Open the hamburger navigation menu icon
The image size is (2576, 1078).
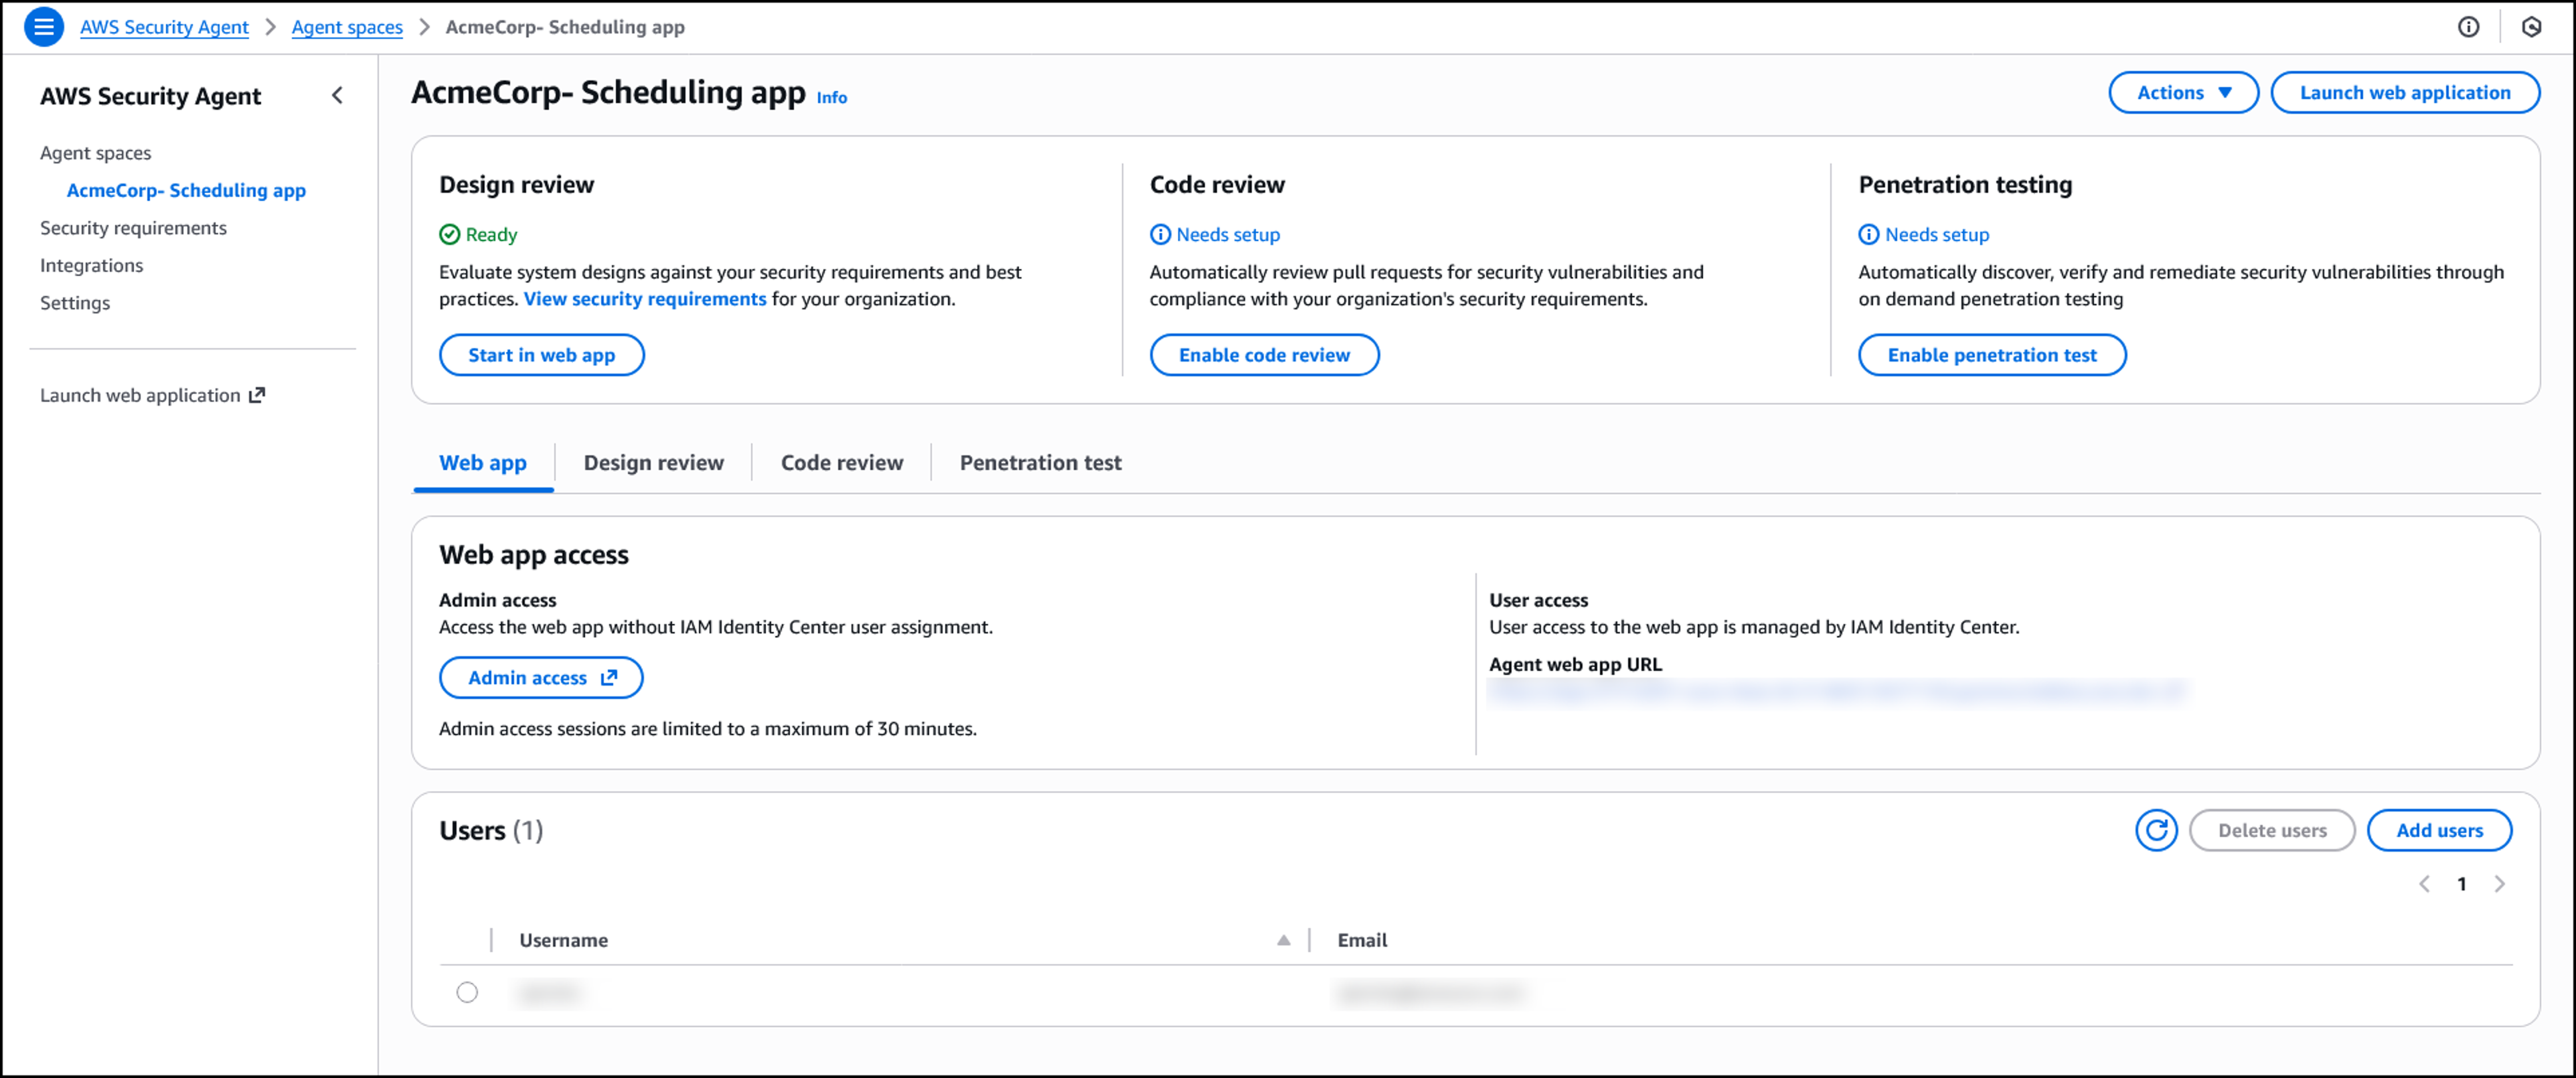click(43, 27)
